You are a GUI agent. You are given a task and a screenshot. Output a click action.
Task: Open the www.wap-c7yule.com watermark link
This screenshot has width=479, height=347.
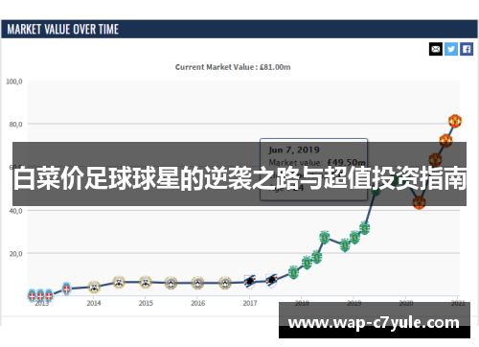coord(374,322)
